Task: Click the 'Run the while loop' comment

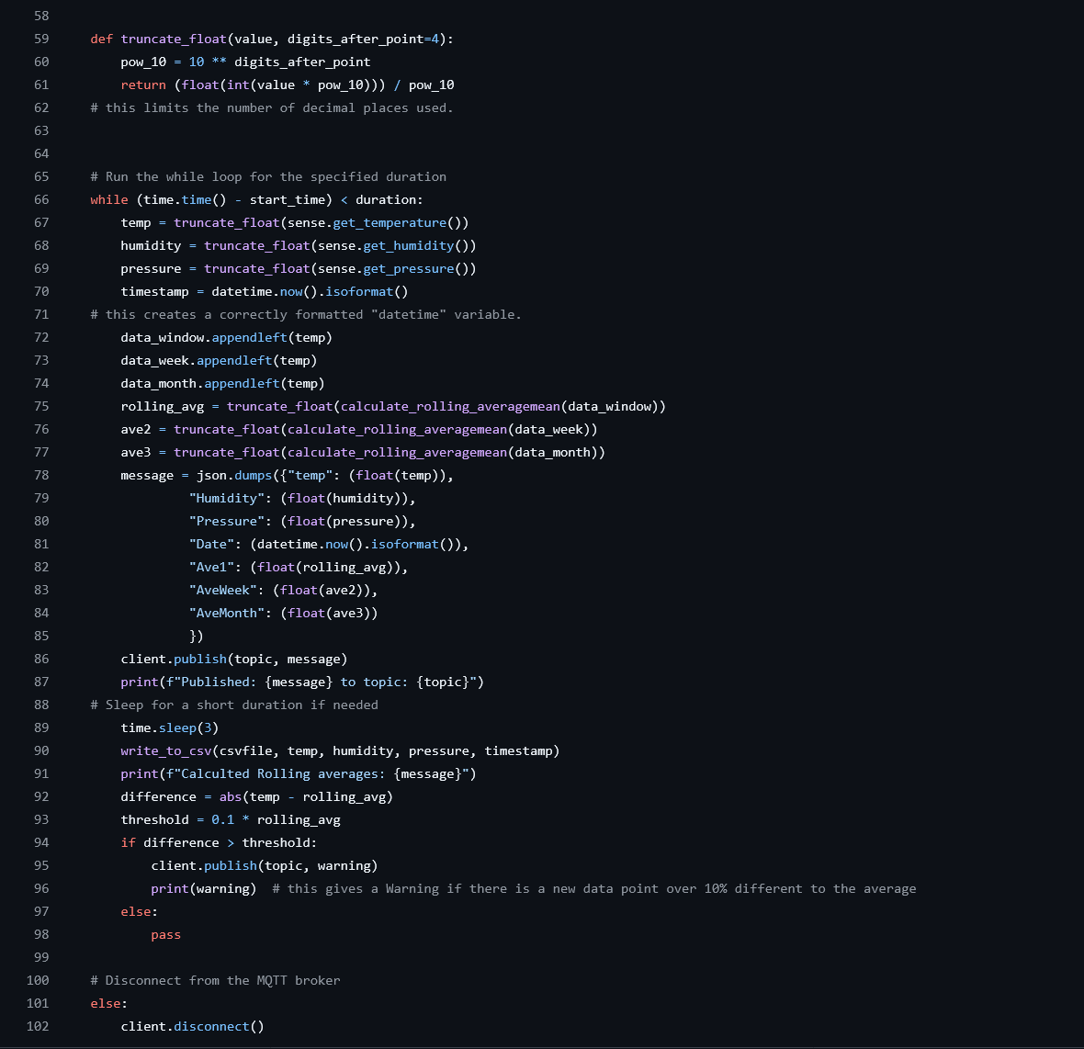Action: (268, 176)
